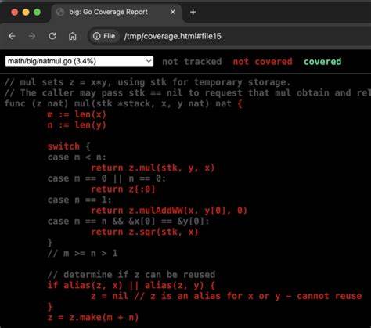371x328 pixels.
Task: Click the 'not covered' legend label
Action: (x=262, y=62)
